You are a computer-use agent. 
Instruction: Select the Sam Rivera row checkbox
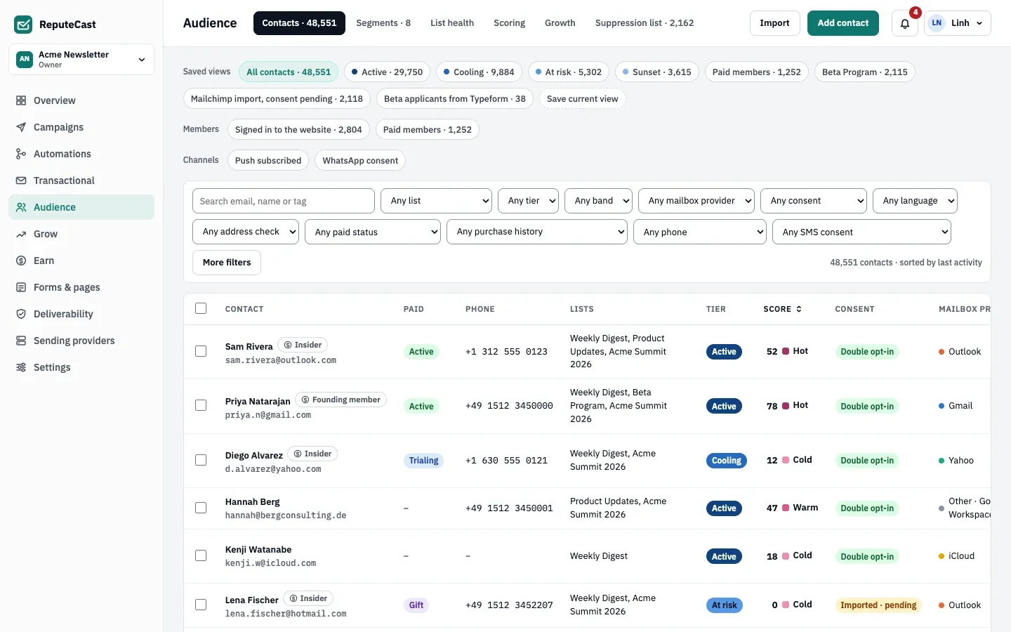201,351
